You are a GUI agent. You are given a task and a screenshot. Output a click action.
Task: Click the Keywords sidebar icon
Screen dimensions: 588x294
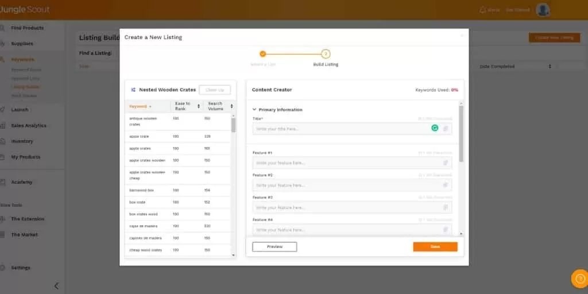[x=2, y=60]
